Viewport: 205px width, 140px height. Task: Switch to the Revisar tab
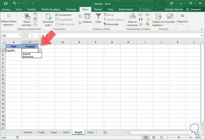point(98,10)
